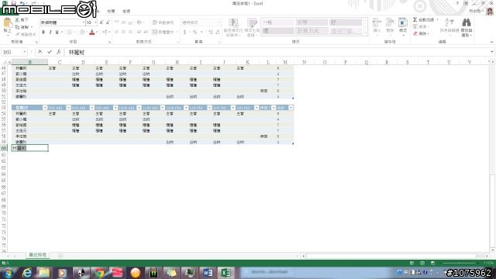Click the increase decimal icon

pyautogui.click(x=211, y=32)
